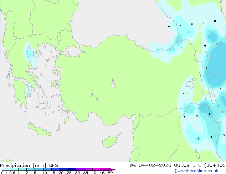Click the island of Crete on the map
Viewport: 226px width, 174px height.
(x=40, y=129)
